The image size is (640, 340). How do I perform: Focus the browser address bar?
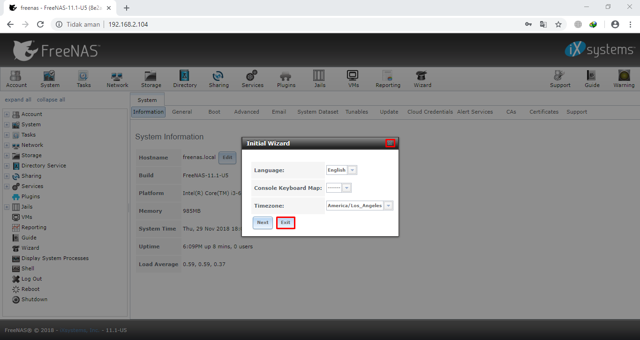309,24
